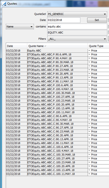
Task: Click the Quotes window app icon
Action: click(x=4, y=4)
